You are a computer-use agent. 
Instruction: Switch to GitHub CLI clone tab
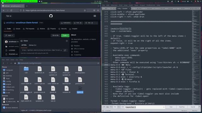(33, 45)
